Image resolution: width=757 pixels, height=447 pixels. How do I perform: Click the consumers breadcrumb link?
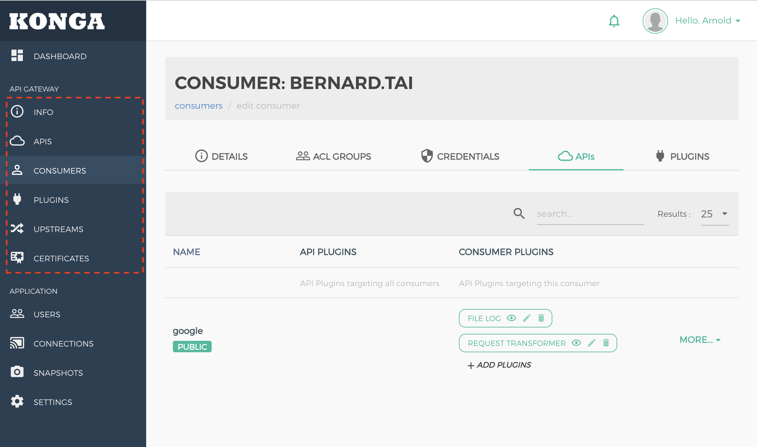click(199, 106)
